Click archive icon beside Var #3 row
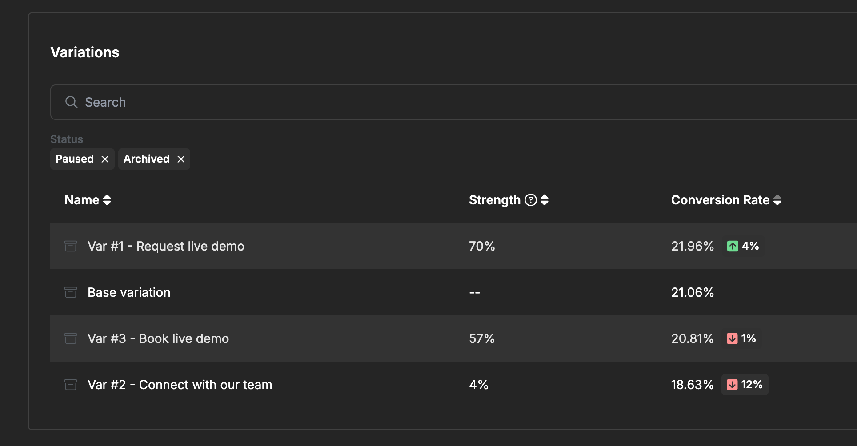The height and width of the screenshot is (446, 857). (x=71, y=338)
